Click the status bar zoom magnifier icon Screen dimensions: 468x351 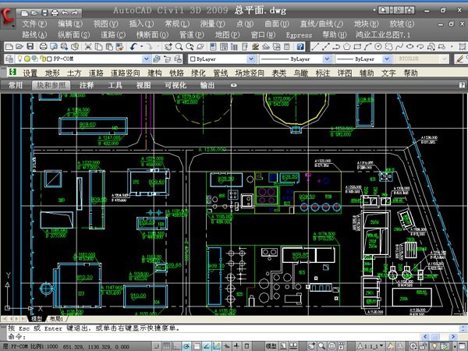(321, 346)
